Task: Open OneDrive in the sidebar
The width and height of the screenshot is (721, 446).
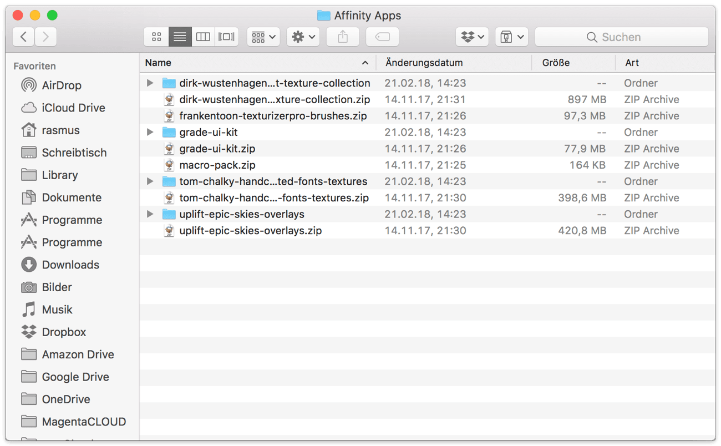Action: pos(55,399)
